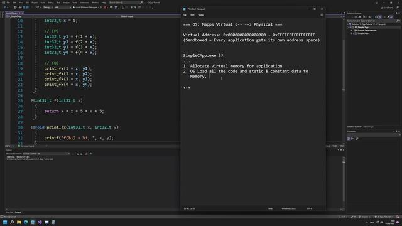Switch to the Git Changes tab
The width and height of the screenshot is (402, 226).
[x=369, y=127]
